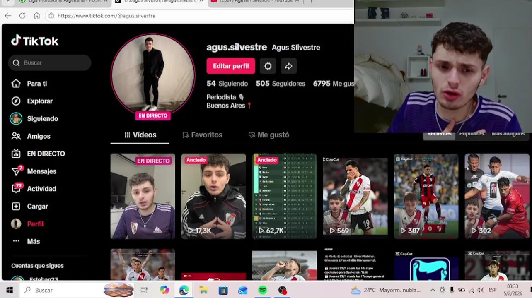Open the video with 569 views
This screenshot has width=532, height=298.
tap(355, 196)
